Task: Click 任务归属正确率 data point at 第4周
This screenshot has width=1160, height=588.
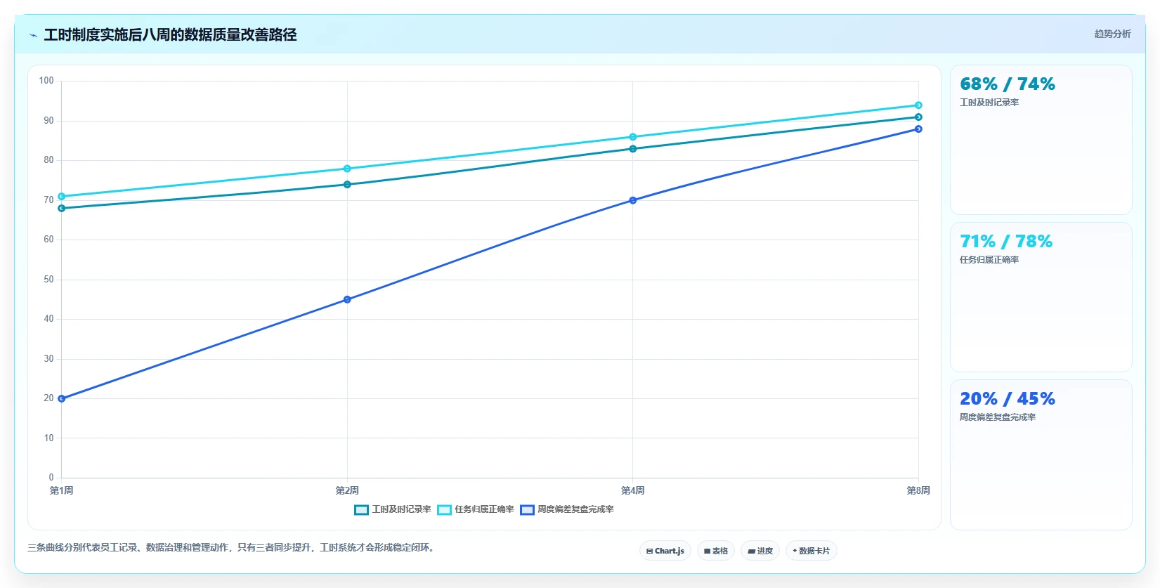Action: pos(633,137)
